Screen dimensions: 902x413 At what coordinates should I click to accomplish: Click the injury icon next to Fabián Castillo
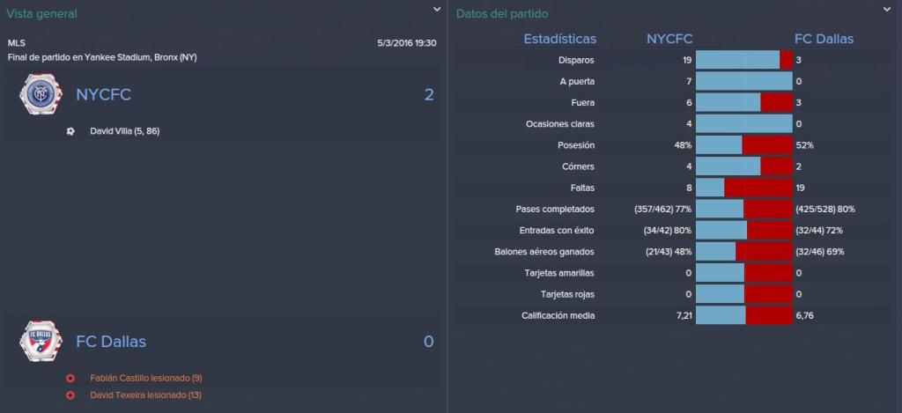click(70, 379)
